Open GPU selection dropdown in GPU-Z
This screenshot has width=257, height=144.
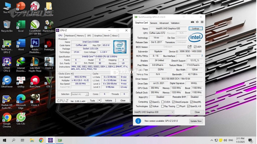[154, 112]
